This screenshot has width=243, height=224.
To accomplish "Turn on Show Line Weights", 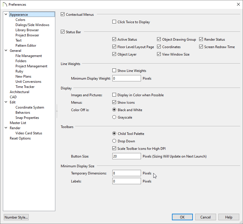I will [114, 70].
